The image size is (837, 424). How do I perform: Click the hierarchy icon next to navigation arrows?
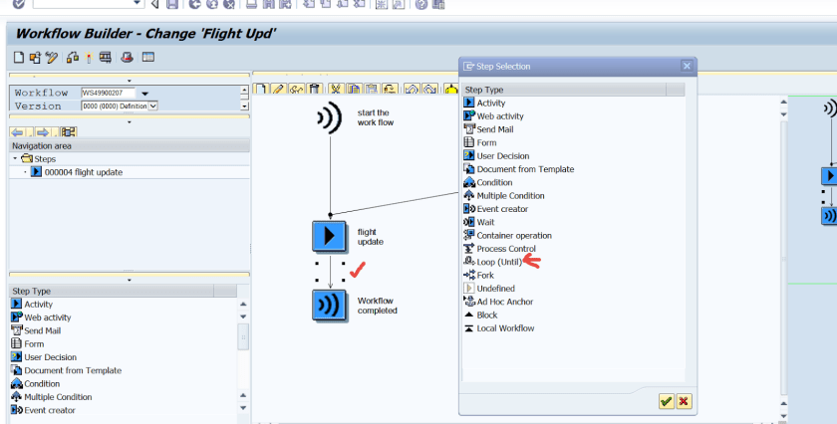click(x=69, y=131)
